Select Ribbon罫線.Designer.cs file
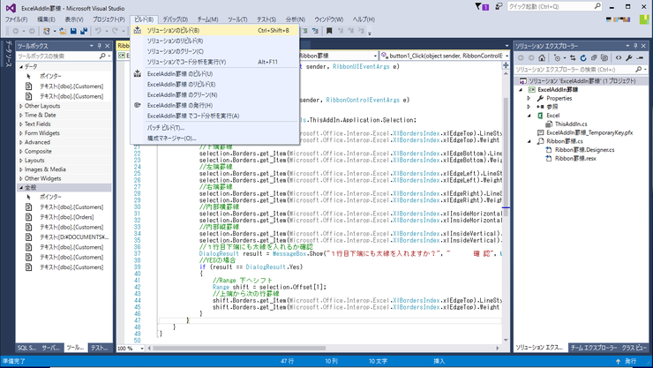Image resolution: width=653 pixels, height=368 pixels. pos(585,150)
